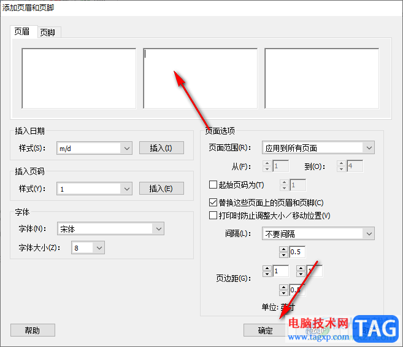Uncheck 替换这些页面上的页眉和页脚
Viewport: 403px width, 347px height.
[213, 202]
